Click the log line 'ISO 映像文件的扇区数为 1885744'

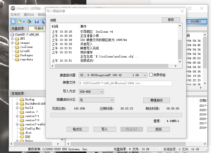(x=103, y=40)
